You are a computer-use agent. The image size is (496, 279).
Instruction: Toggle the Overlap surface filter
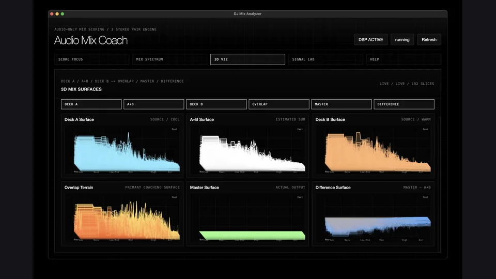pos(279,104)
